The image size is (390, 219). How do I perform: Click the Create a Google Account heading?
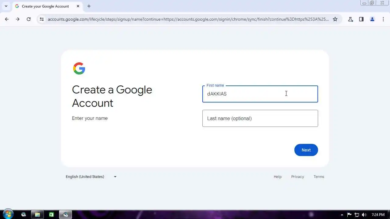click(112, 96)
